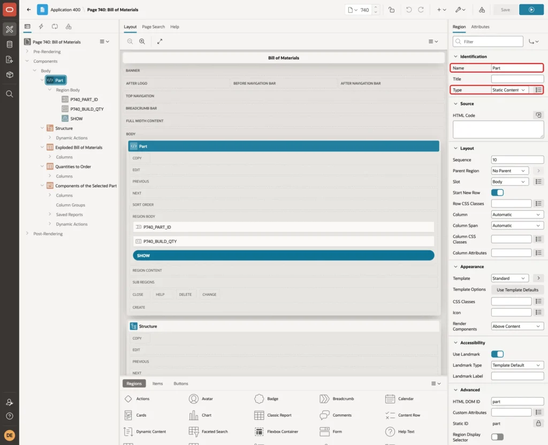Run the page with play button

[531, 10]
